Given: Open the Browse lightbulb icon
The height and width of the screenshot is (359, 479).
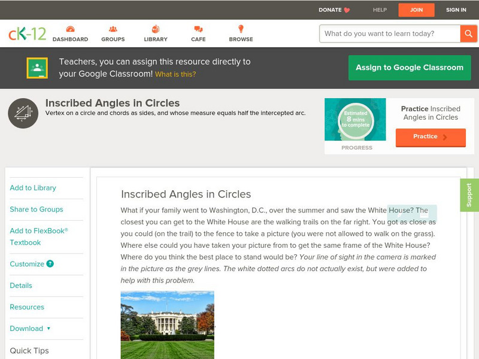Looking at the screenshot, I should coord(241,29).
